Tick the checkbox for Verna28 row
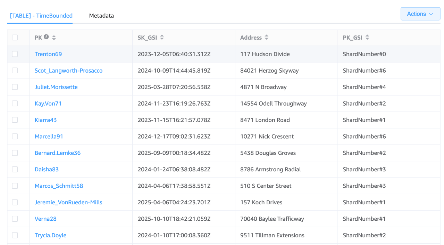 [x=15, y=219]
